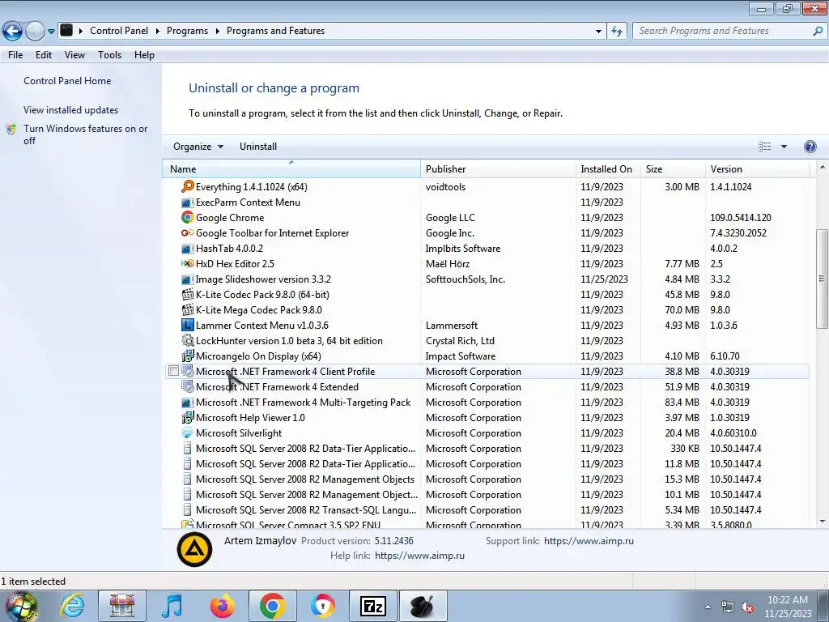Open the View menu
Image resolution: width=829 pixels, height=622 pixels.
[74, 55]
